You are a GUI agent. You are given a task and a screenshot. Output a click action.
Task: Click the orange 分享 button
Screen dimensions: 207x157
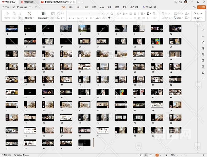coord(201,7)
